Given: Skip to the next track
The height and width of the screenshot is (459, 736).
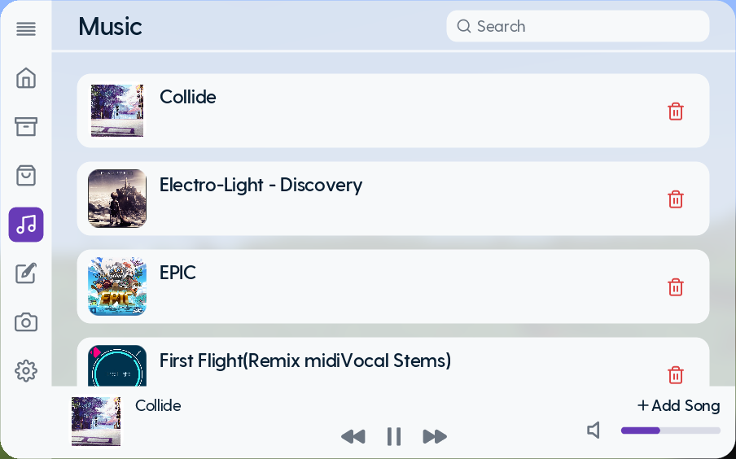Looking at the screenshot, I should point(435,437).
